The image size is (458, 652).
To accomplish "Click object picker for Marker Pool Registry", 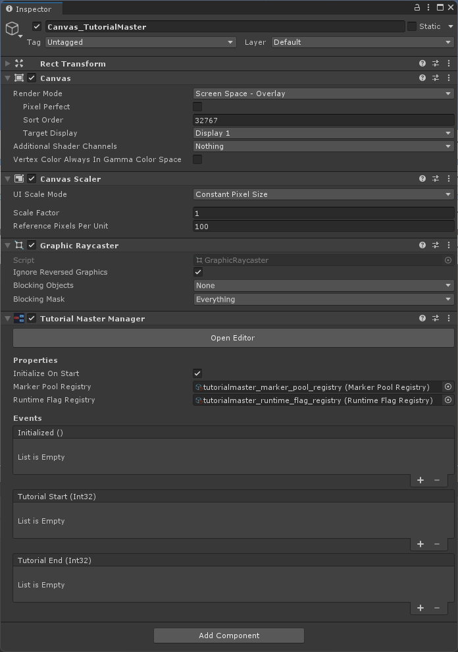I will [x=448, y=387].
